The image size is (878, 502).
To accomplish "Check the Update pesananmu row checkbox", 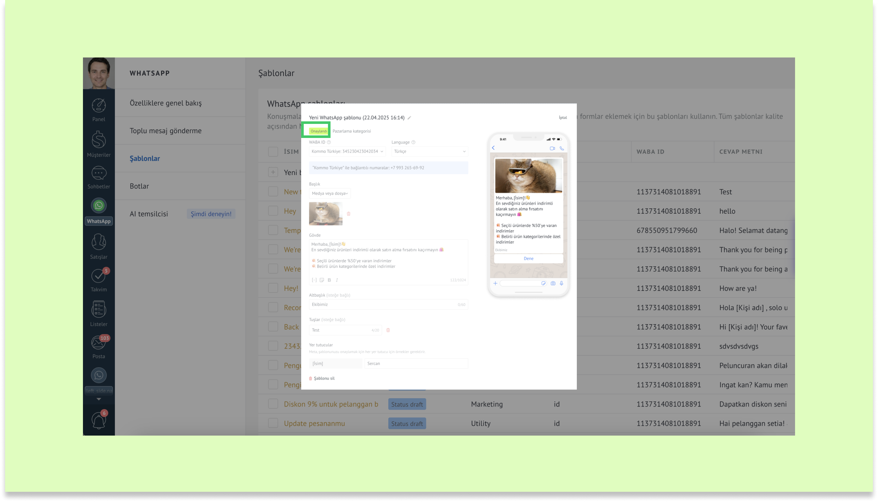I will coord(273,423).
